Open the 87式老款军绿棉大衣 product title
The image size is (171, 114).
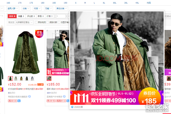point(26,89)
